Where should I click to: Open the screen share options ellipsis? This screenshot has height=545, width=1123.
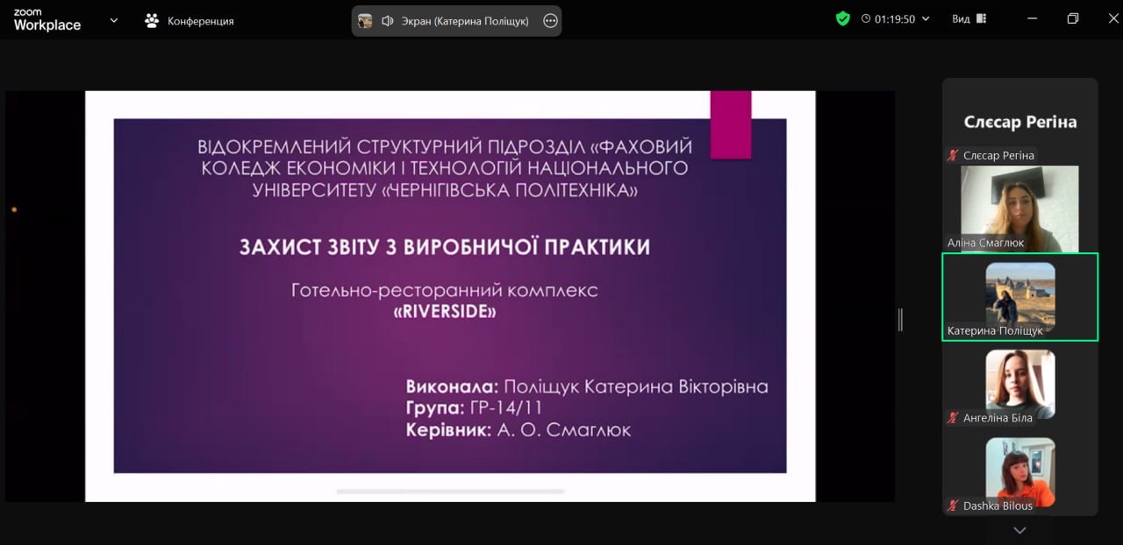550,21
